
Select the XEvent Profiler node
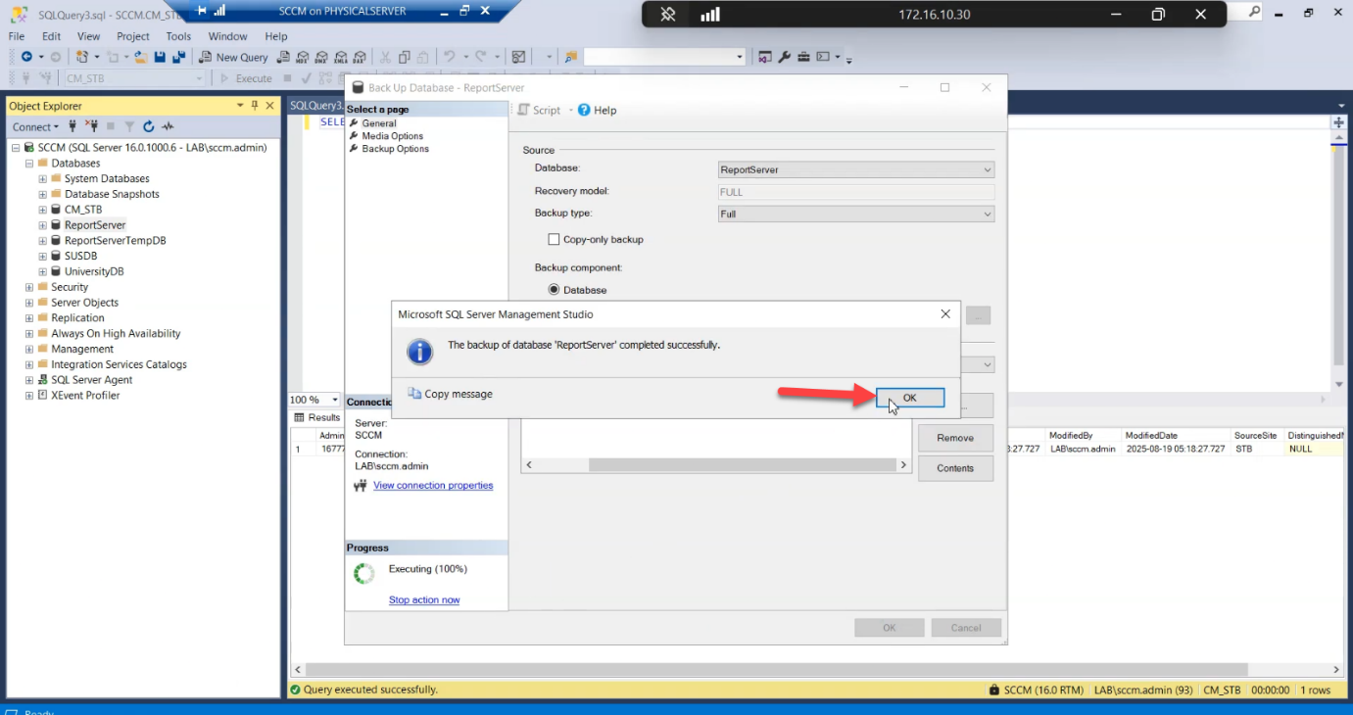(x=85, y=396)
